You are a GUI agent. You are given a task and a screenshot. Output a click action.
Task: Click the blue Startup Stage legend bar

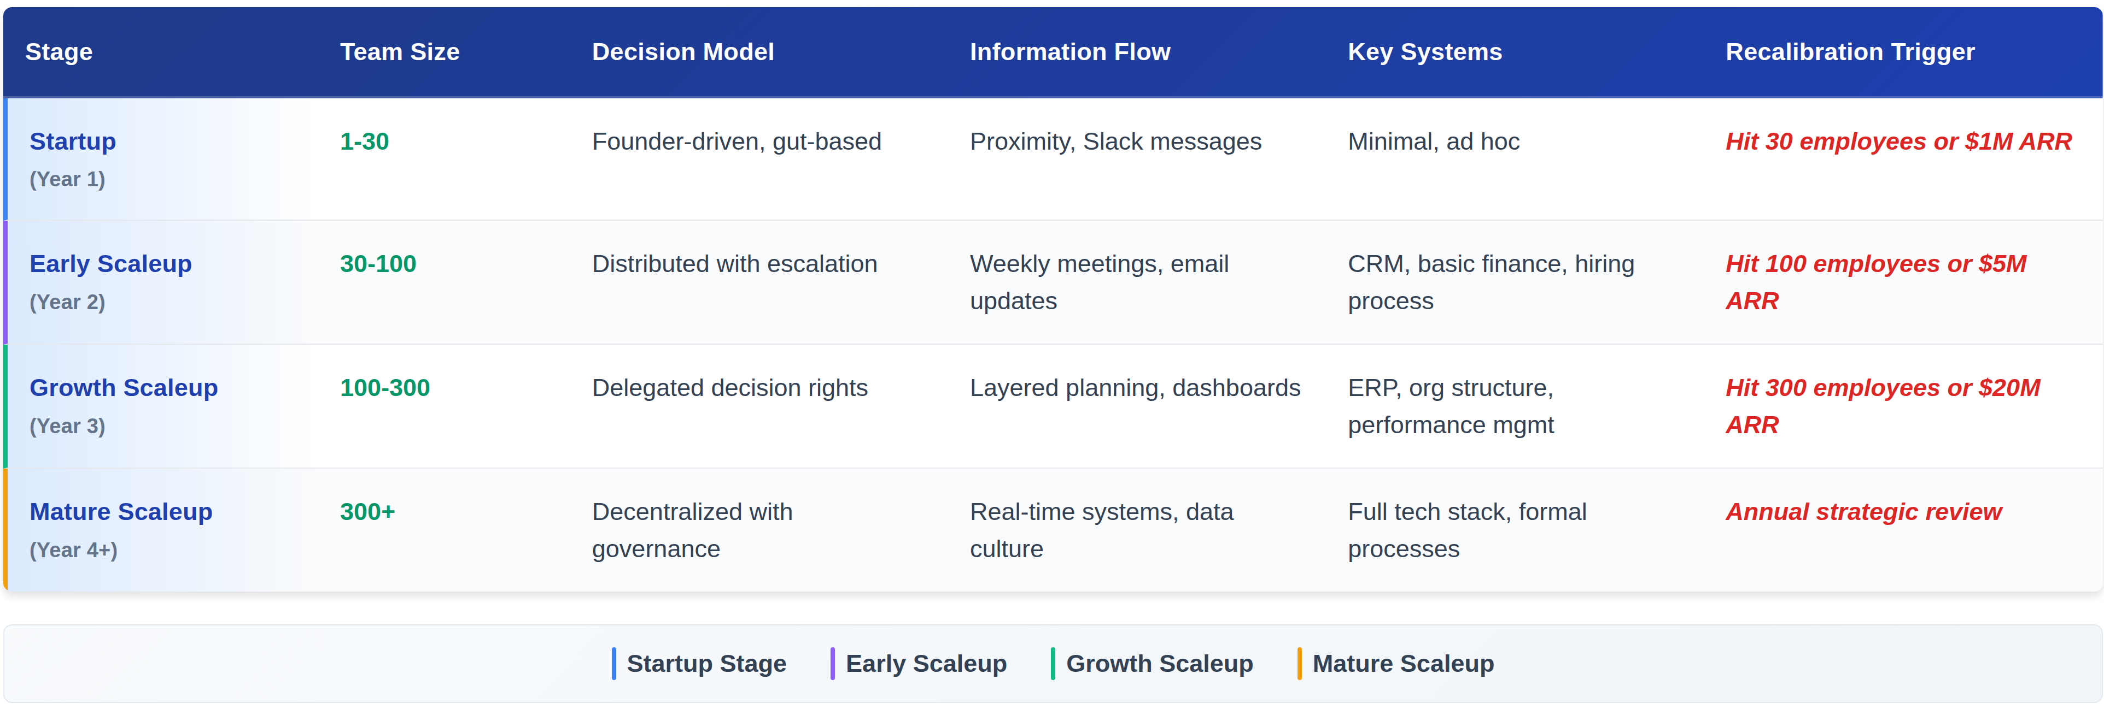tap(614, 664)
